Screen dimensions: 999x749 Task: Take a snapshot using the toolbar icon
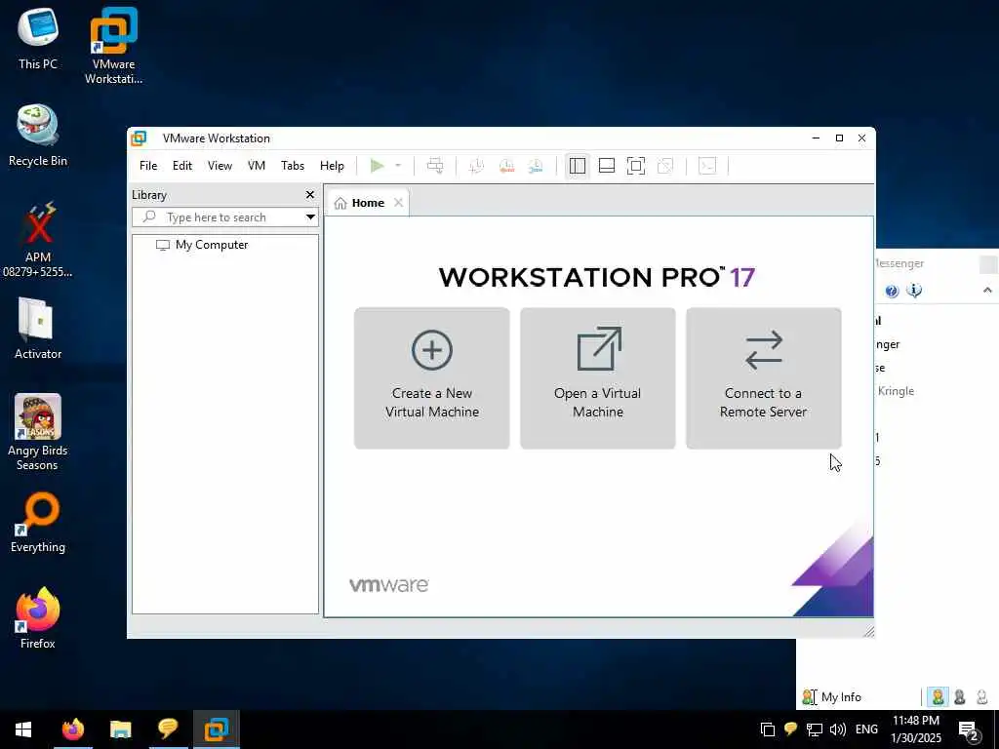click(x=476, y=166)
